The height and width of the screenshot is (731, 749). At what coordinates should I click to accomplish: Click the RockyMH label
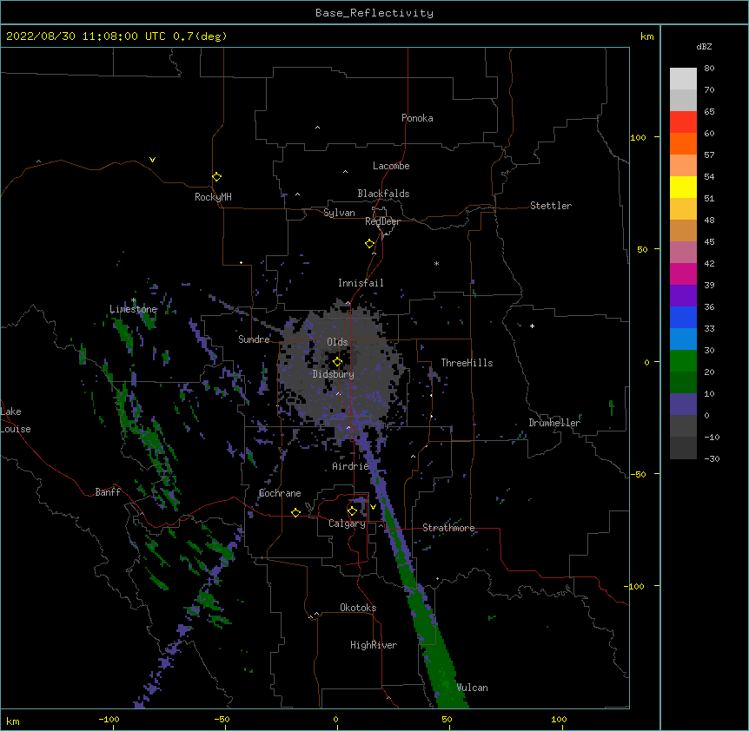tap(213, 197)
